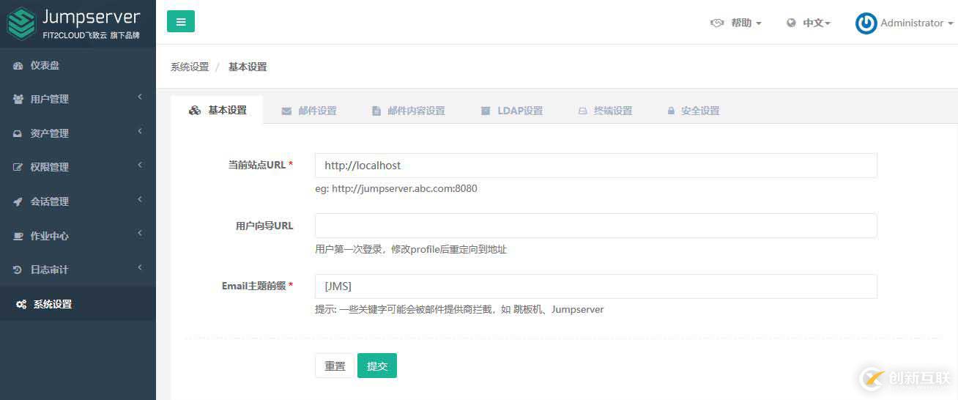Screen dimensions: 958x400
Task: Click the 资产管理 inbox icon
Action: point(18,133)
